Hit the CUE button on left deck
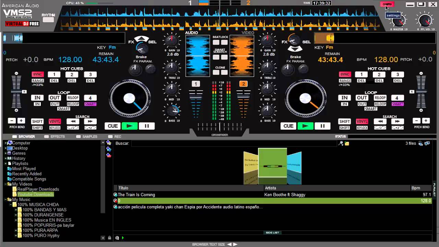Screen dimensions: 439x247 113,126
